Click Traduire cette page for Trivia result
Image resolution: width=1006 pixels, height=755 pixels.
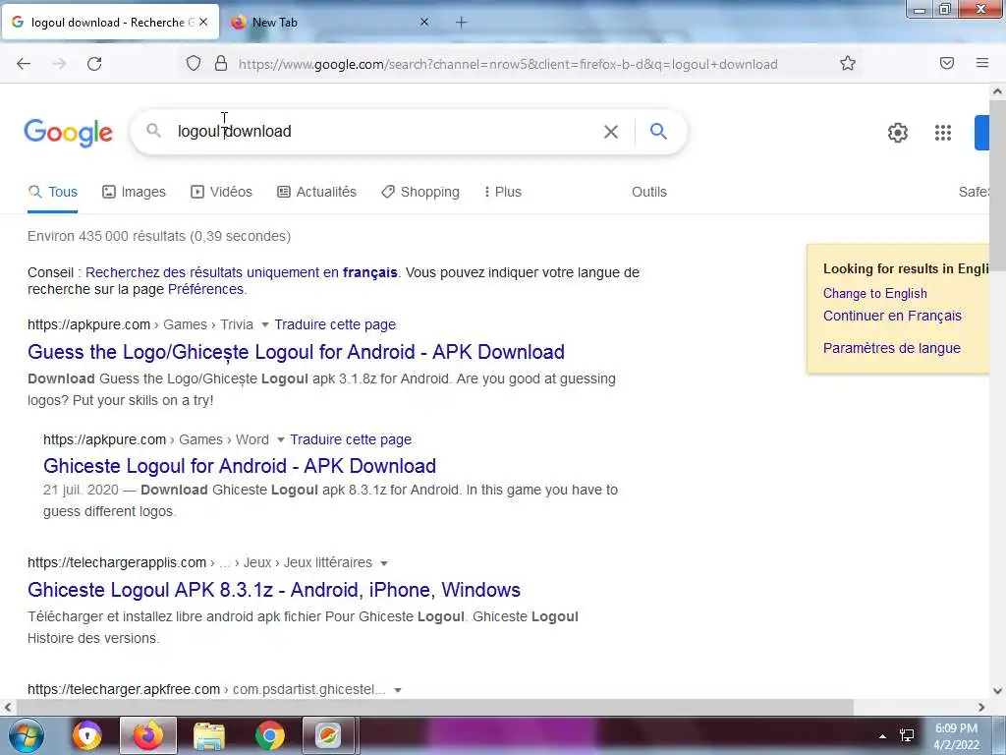pyautogui.click(x=335, y=324)
